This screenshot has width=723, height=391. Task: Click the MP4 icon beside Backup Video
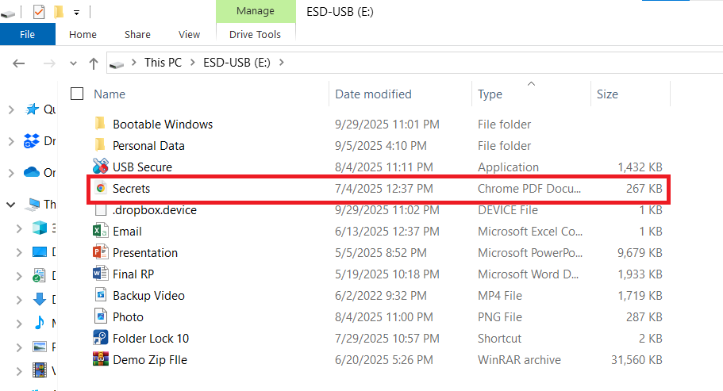tap(101, 295)
